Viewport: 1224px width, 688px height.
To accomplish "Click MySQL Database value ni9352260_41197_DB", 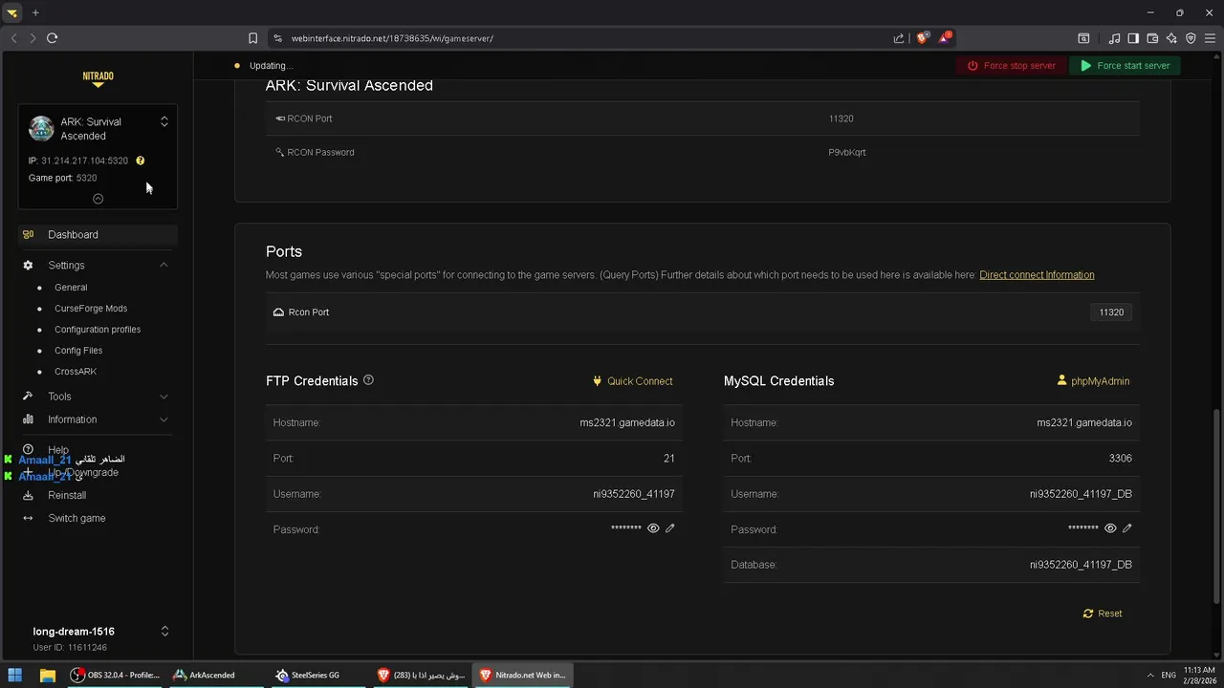I will point(1081,565).
